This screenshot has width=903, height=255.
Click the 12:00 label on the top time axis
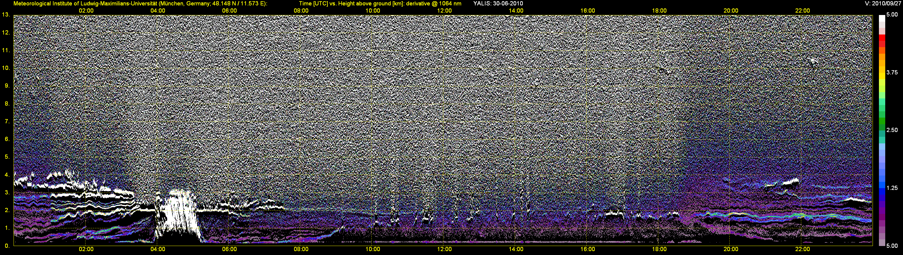pyautogui.click(x=444, y=11)
